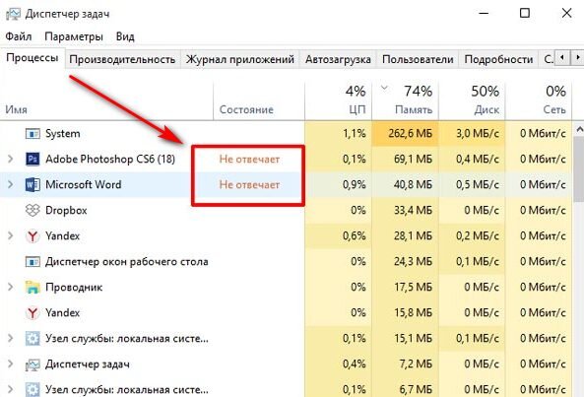Open the Параметры menu

pos(74,36)
